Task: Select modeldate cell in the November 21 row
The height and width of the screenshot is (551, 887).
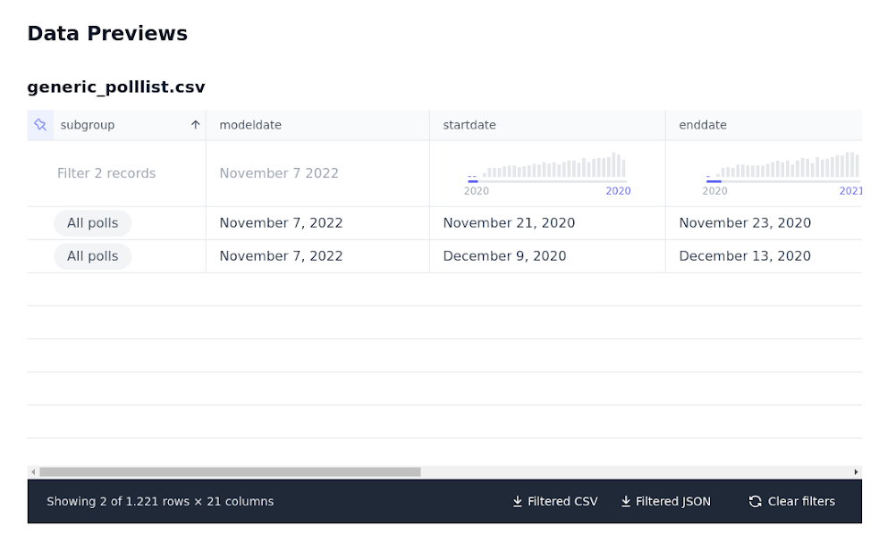Action: (x=317, y=223)
